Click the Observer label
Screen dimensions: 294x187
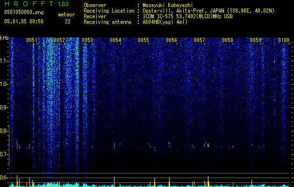(95, 5)
